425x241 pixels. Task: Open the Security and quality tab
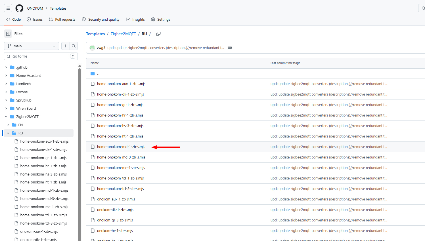click(x=101, y=20)
